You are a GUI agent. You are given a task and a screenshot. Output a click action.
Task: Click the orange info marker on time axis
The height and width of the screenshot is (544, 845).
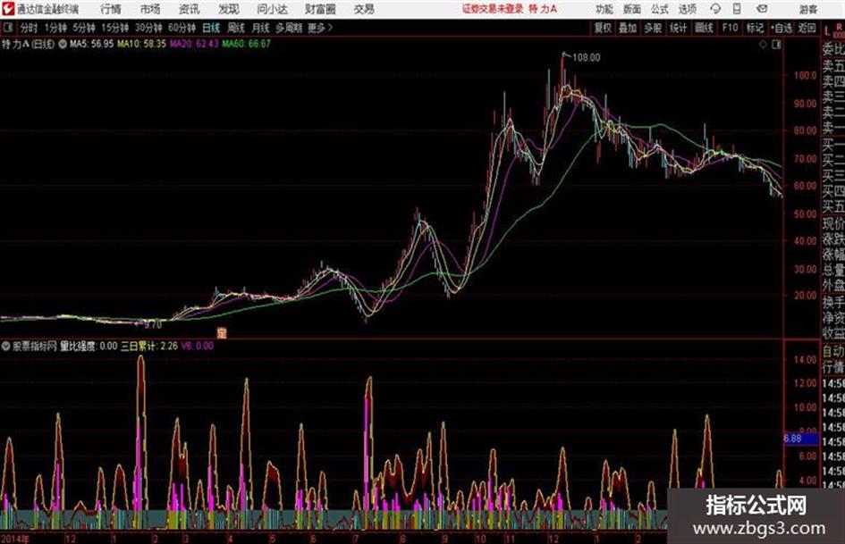[222, 333]
